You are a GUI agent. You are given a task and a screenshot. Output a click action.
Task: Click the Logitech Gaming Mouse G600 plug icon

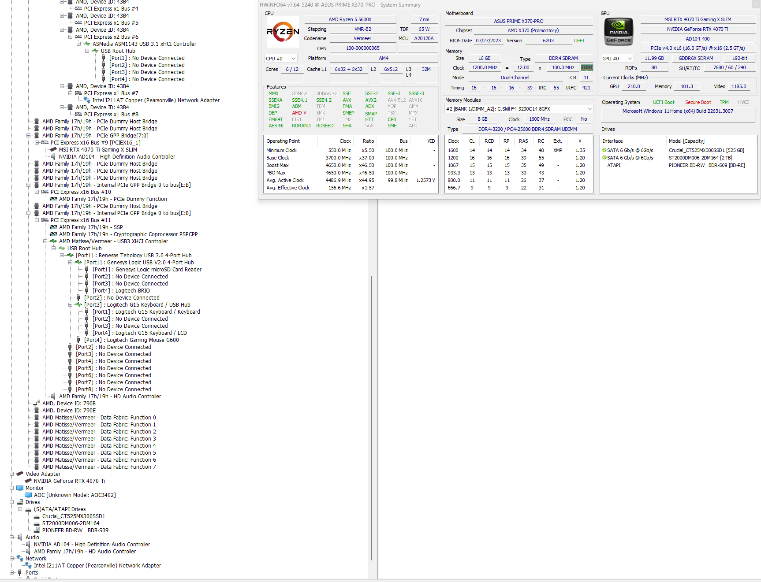coord(78,340)
